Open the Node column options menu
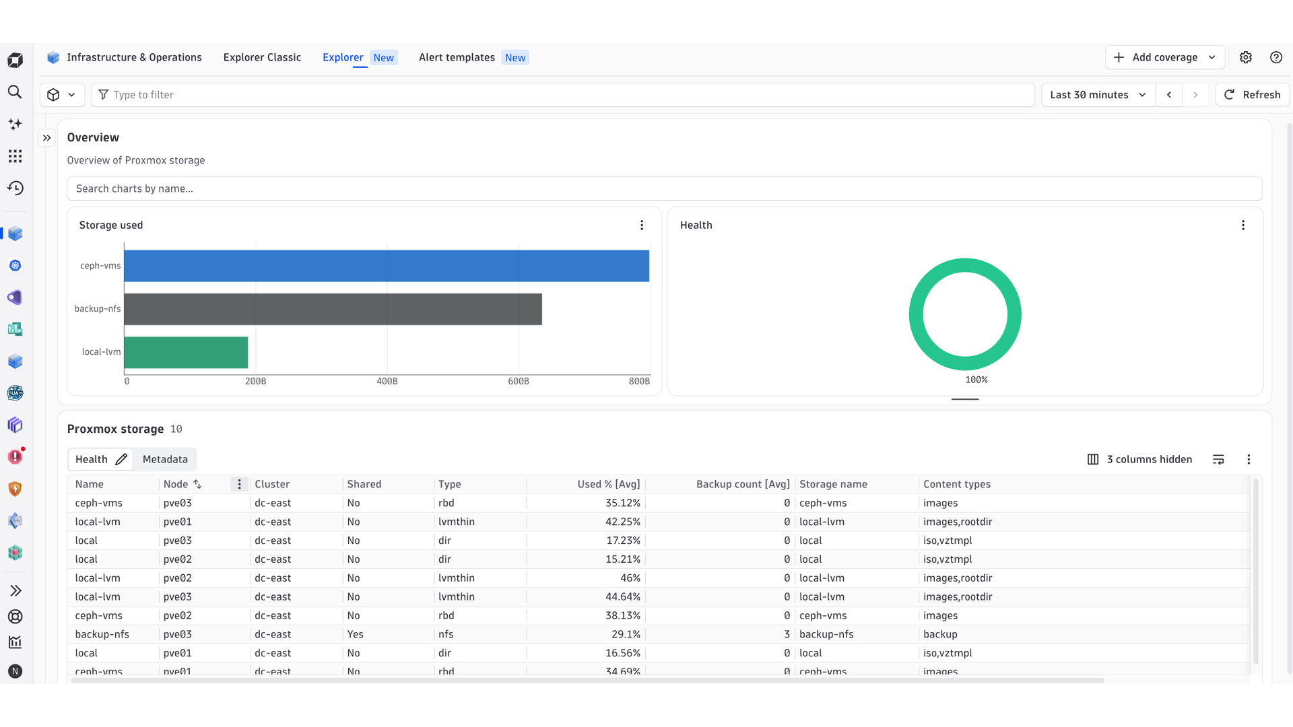This screenshot has height=727, width=1293. (239, 484)
